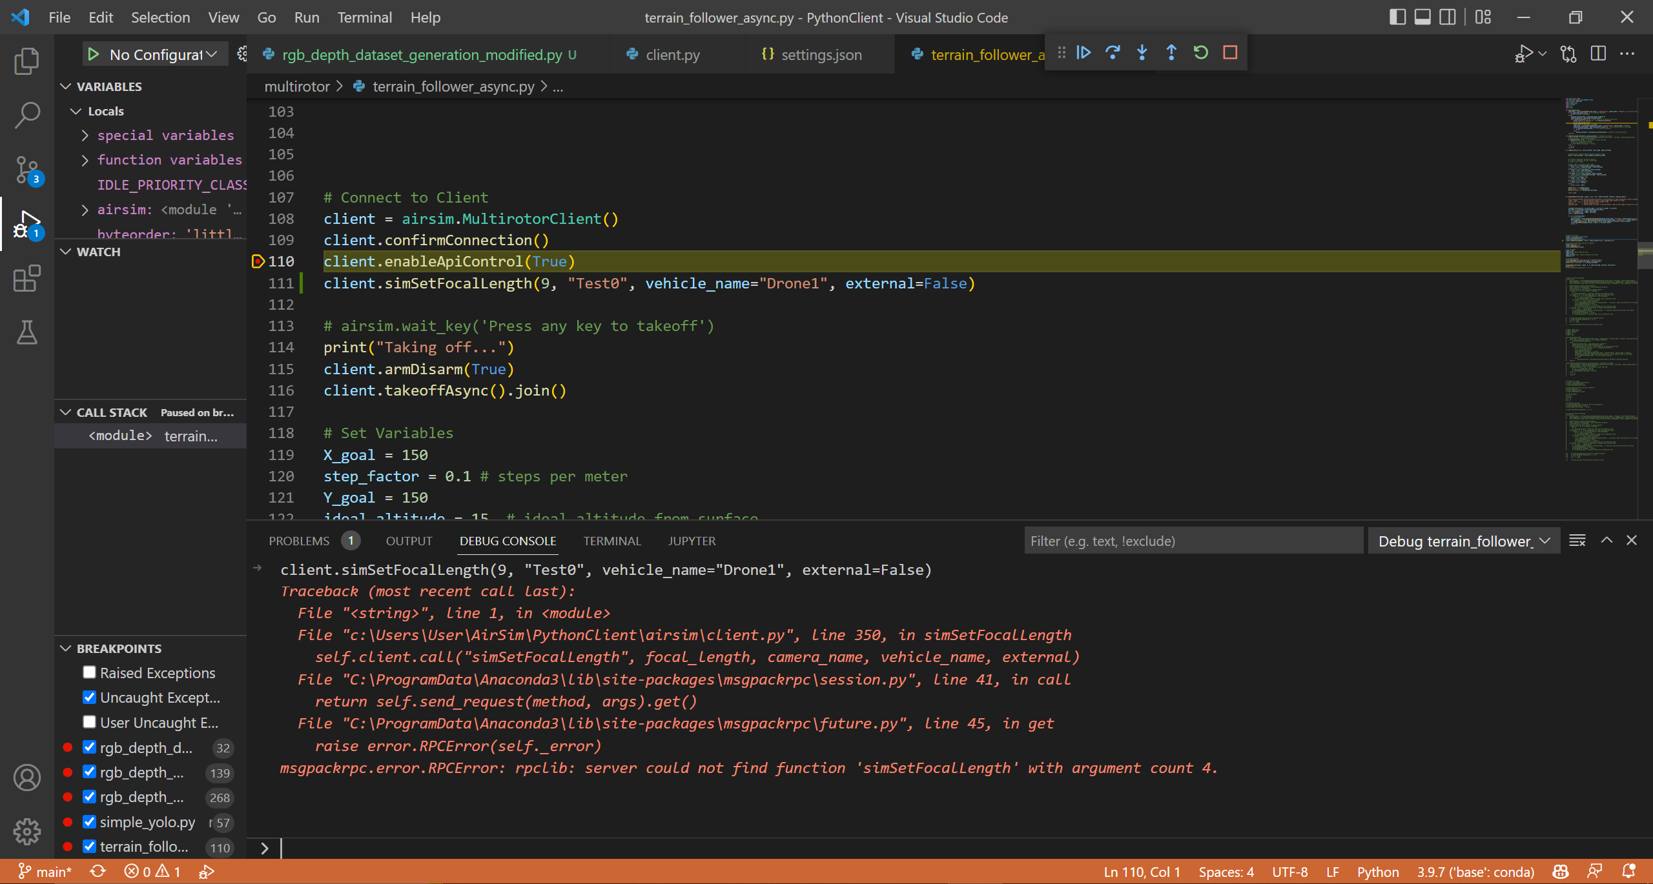
Task: Open the Search sidebar
Action: point(26,114)
